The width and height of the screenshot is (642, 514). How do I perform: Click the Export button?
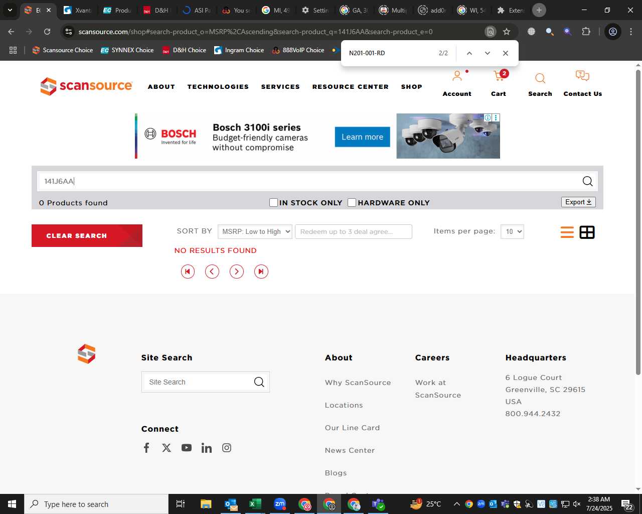(578, 202)
